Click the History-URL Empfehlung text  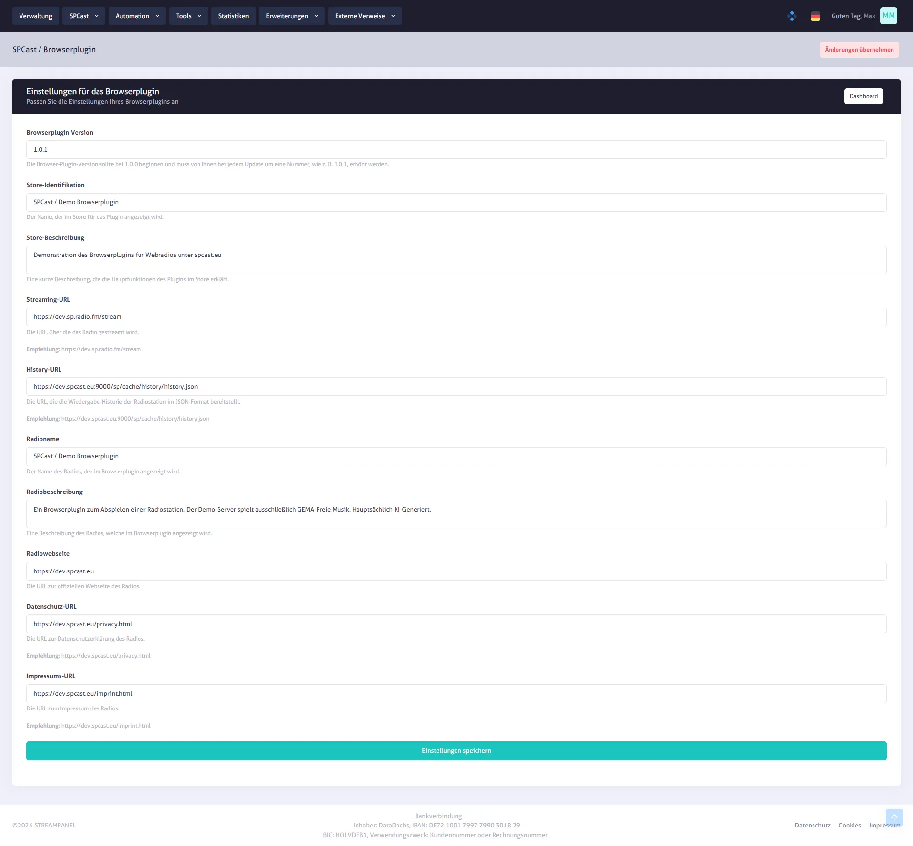click(x=118, y=419)
